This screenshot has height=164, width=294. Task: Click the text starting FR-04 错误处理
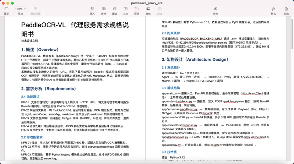[73, 126]
